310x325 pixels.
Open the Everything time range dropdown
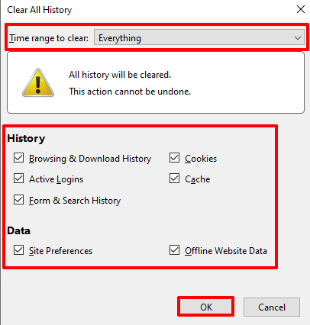199,37
